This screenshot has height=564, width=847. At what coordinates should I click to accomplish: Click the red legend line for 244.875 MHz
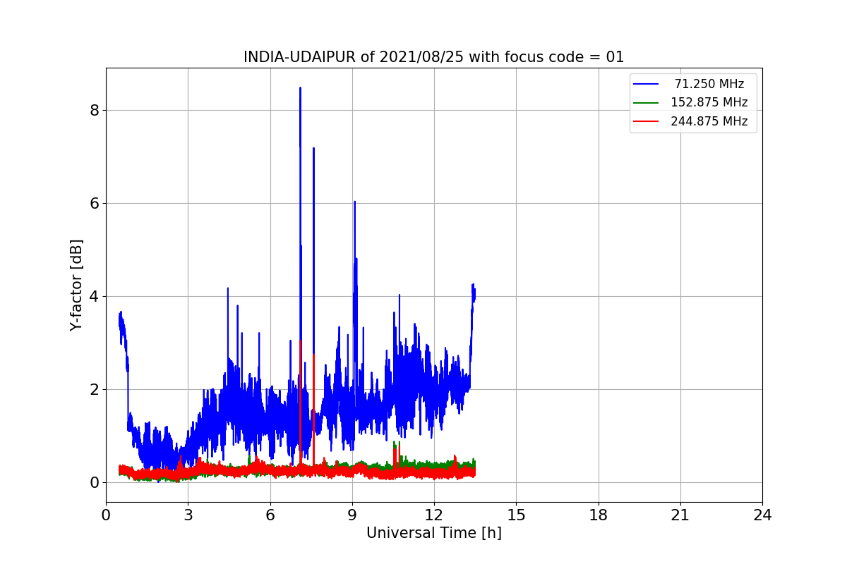[646, 121]
